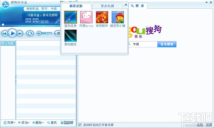Select the 黑色酷炫 skin thumbnail
The image size is (214, 128).
tap(71, 36)
